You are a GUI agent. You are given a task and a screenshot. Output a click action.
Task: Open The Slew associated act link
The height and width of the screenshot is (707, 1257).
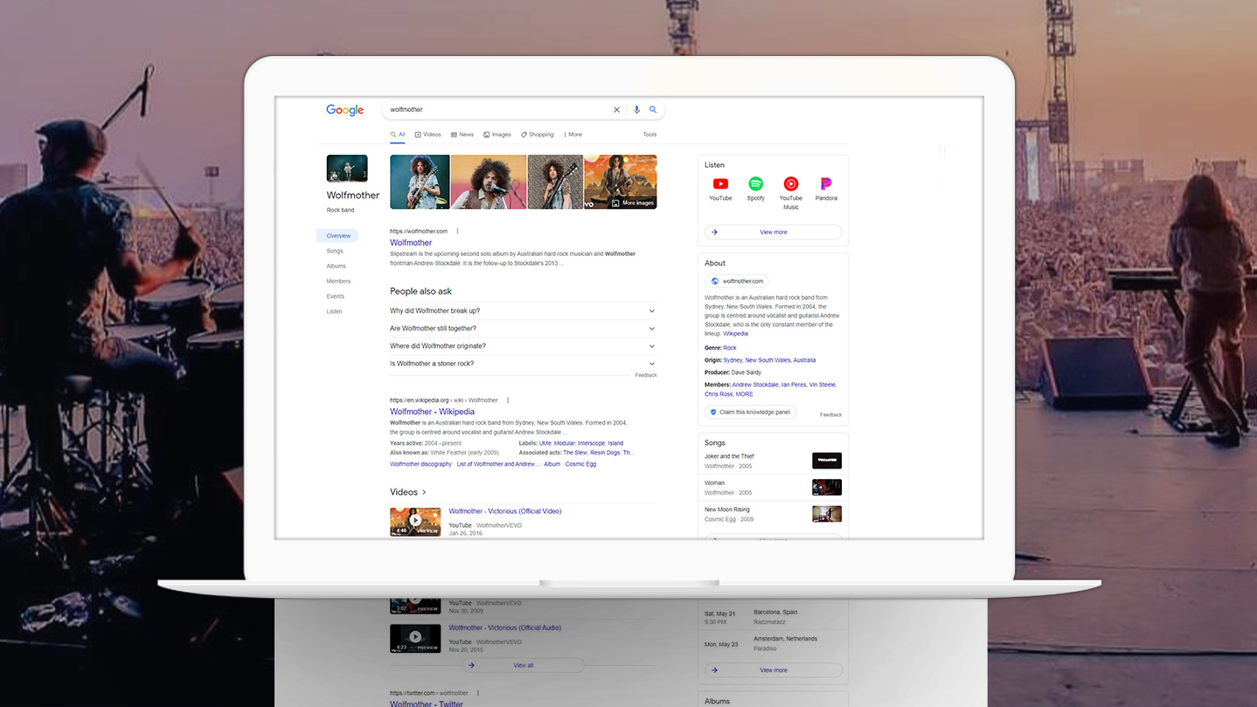coord(575,453)
